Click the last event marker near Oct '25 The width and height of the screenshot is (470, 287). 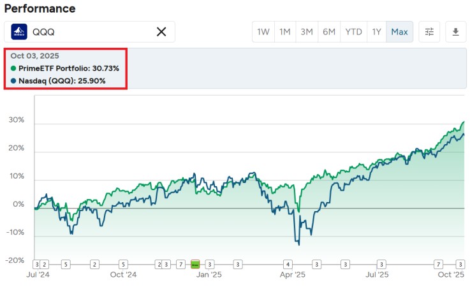tap(460, 264)
